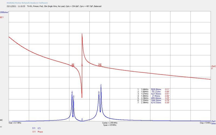Click the 2000ohm/ scale label
Screen dimensions: 216x135
tap(4, 12)
